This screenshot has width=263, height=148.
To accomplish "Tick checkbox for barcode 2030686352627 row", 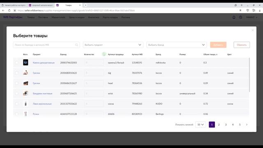I will (16, 83).
